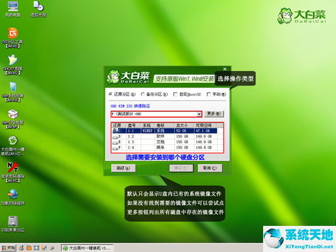
Task: Select the '1:3' partition cell
Action: tap(133, 142)
